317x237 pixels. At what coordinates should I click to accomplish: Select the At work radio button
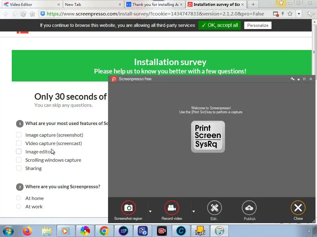(x=18, y=206)
